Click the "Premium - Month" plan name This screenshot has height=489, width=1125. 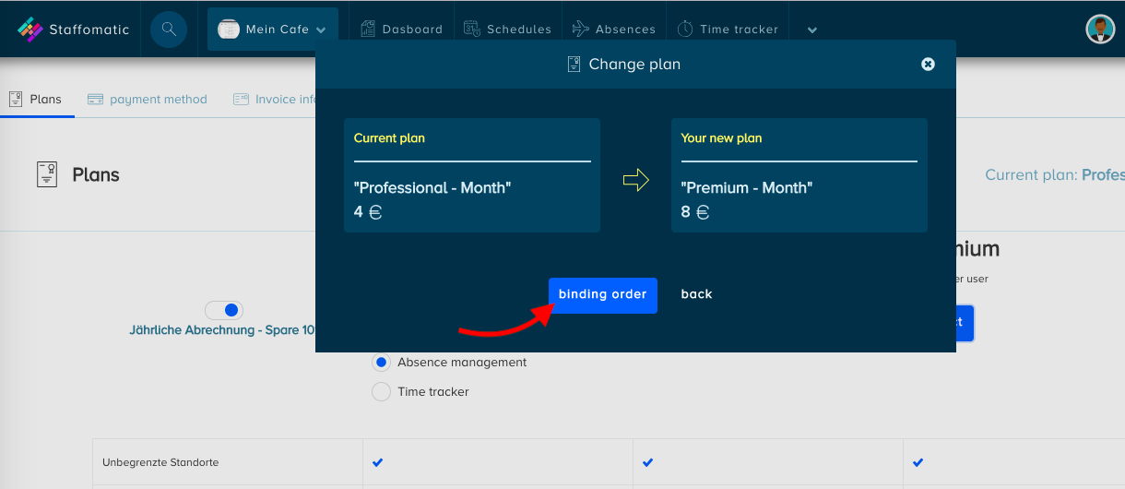click(747, 187)
